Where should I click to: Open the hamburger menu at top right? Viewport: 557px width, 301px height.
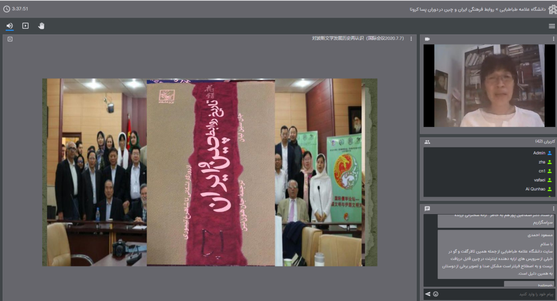[552, 26]
